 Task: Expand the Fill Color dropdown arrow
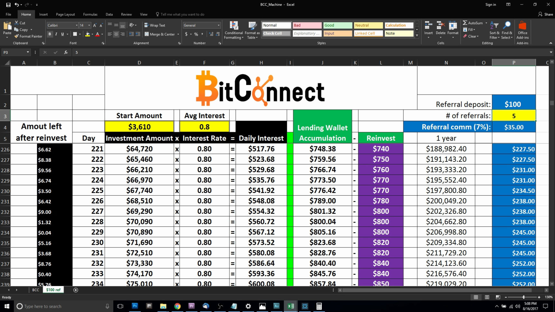[x=92, y=34]
